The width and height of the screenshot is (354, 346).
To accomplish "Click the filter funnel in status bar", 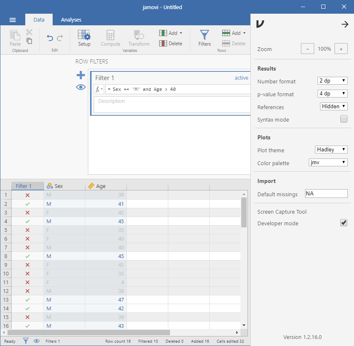I will pyautogui.click(x=26, y=341).
